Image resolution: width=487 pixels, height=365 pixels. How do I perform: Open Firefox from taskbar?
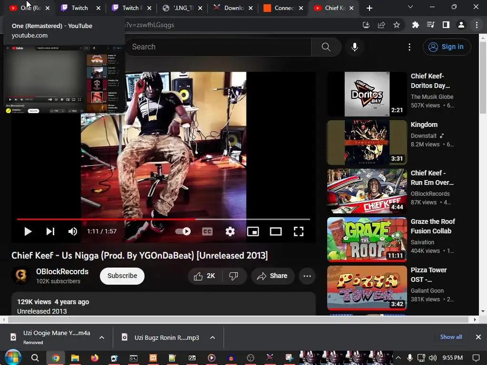pyautogui.click(x=95, y=358)
